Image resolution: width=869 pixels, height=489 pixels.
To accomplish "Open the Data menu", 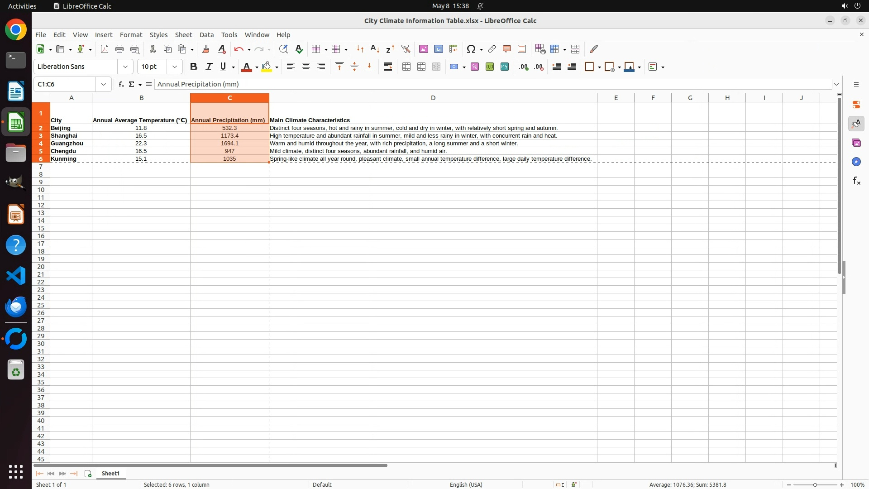I will pyautogui.click(x=206, y=35).
